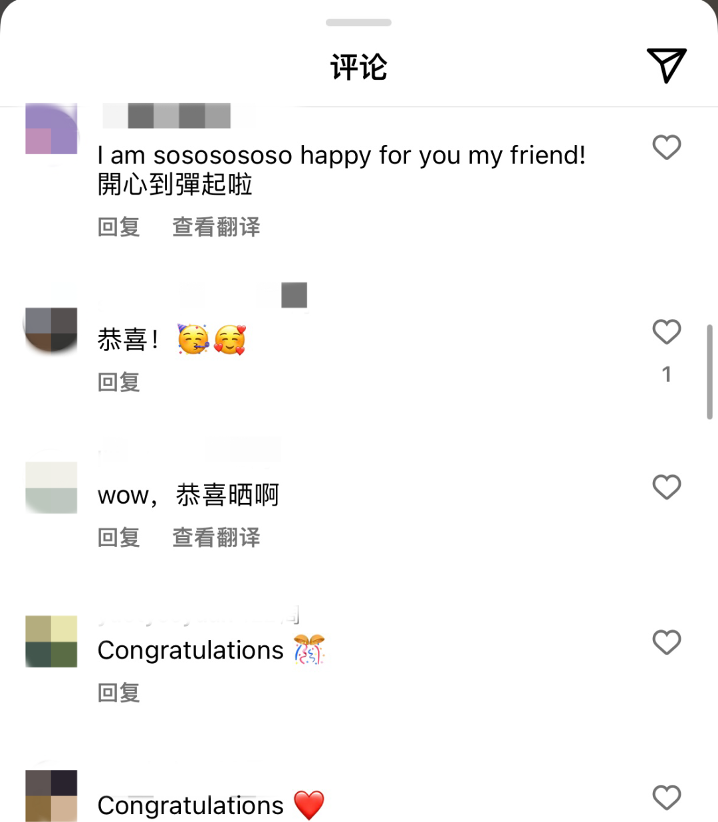718x822 pixels.
Task: Open the round dark avatar beside '恭喜！'
Action: point(51,330)
